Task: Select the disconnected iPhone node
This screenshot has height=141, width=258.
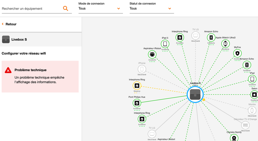Action: 142,69
